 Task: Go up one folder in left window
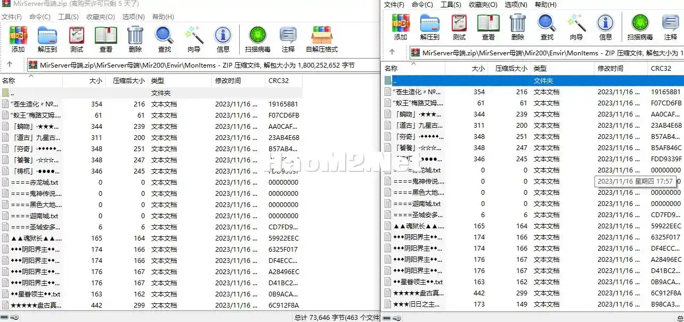coord(10,64)
